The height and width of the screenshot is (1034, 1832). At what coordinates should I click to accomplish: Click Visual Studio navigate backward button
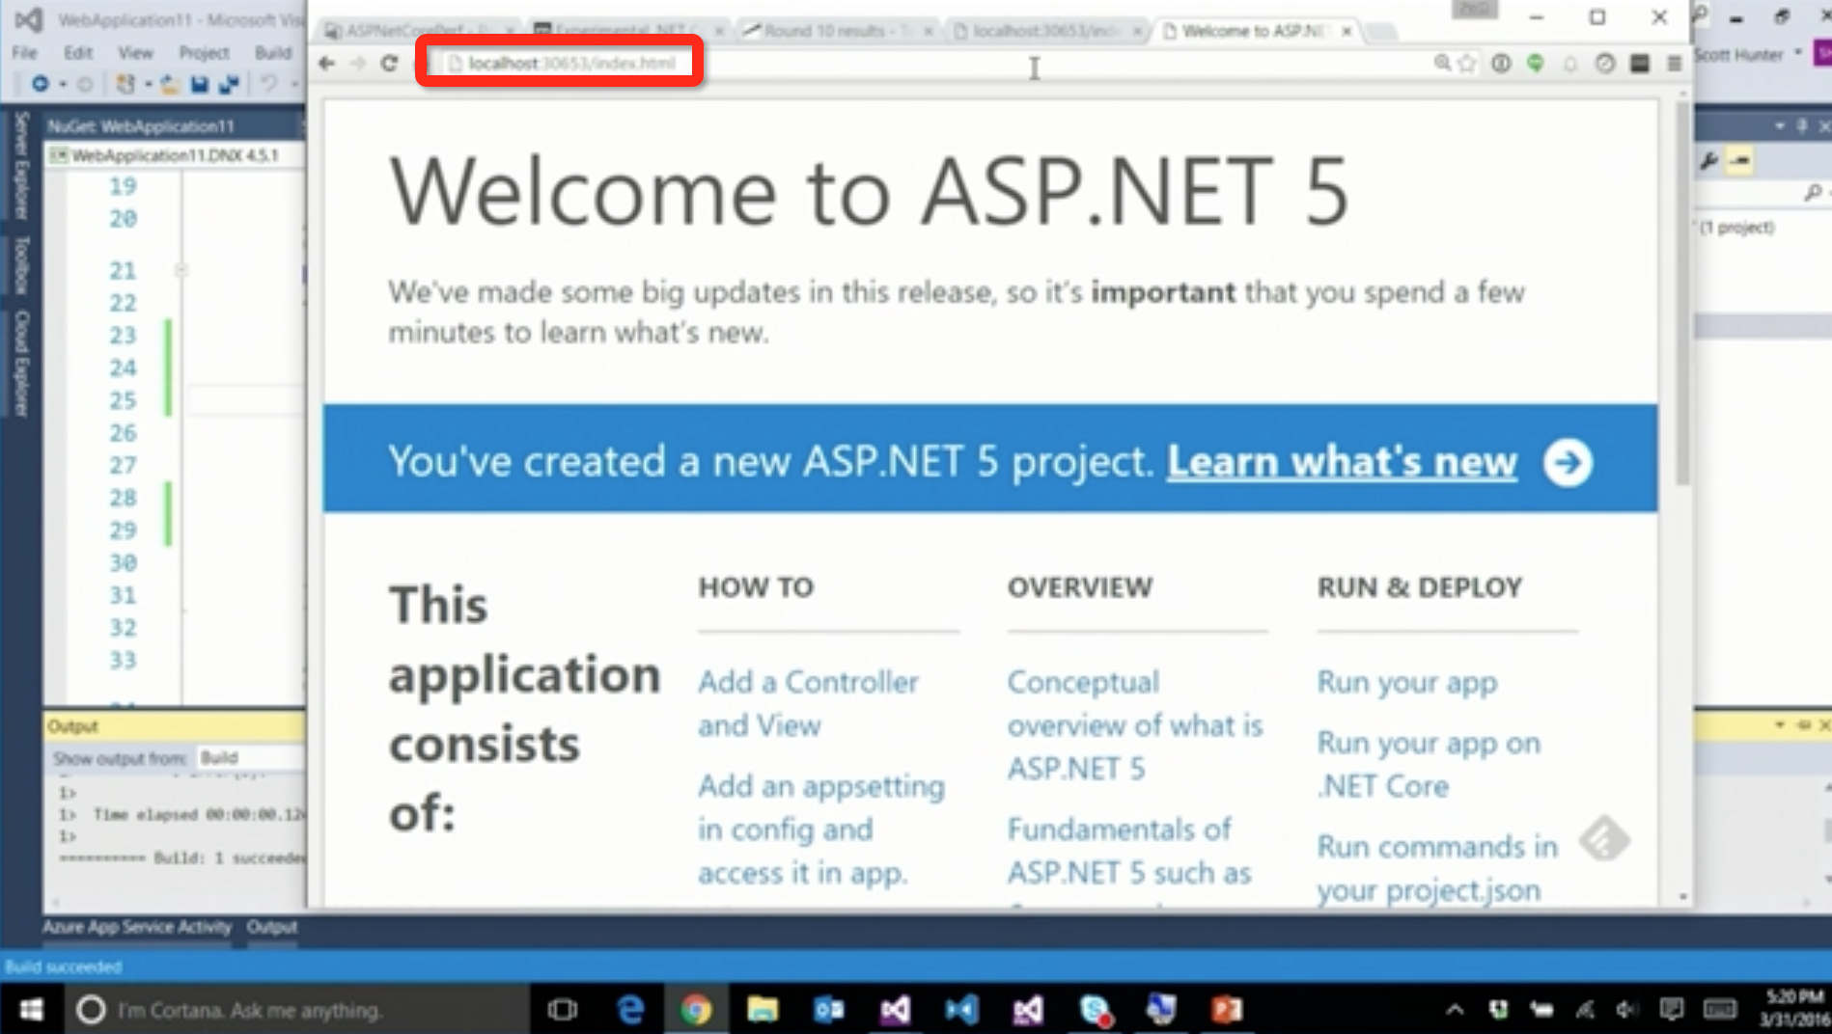[40, 85]
